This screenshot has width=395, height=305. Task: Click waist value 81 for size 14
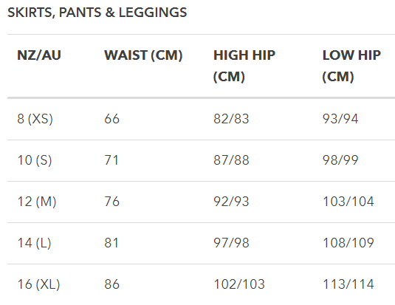click(111, 243)
